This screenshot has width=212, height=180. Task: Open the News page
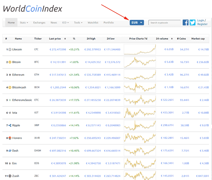coord(54,22)
